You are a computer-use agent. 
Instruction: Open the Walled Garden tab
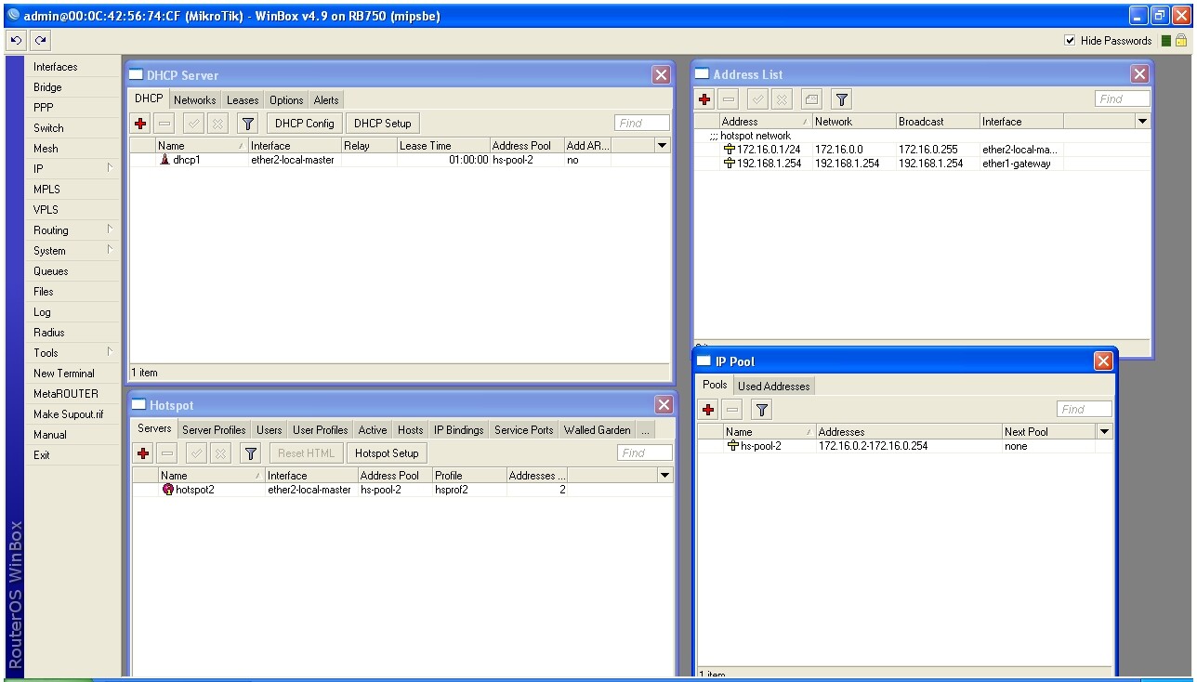click(x=597, y=430)
